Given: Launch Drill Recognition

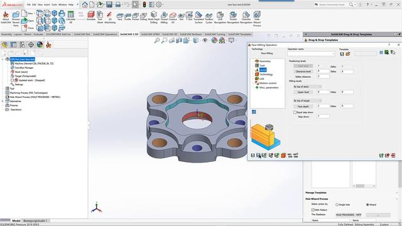Looking at the screenshot, I should 220,17.
